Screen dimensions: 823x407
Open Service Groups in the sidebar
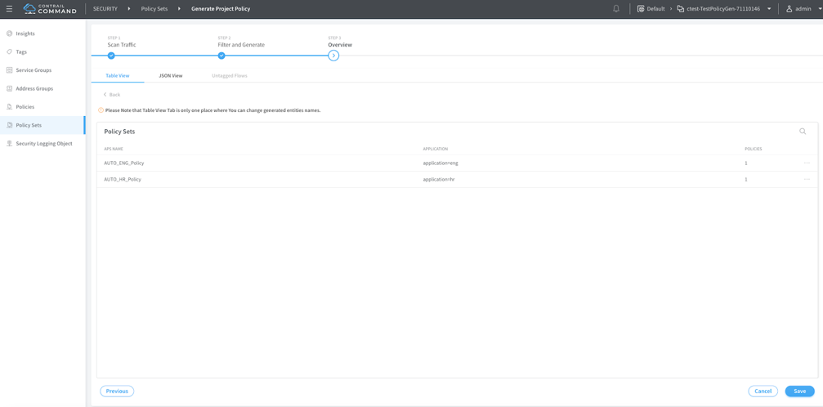34,70
